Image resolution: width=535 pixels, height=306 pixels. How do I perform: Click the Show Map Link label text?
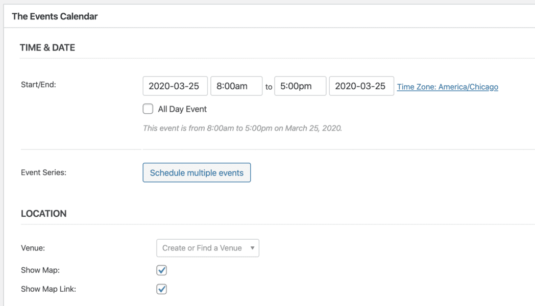click(x=48, y=289)
